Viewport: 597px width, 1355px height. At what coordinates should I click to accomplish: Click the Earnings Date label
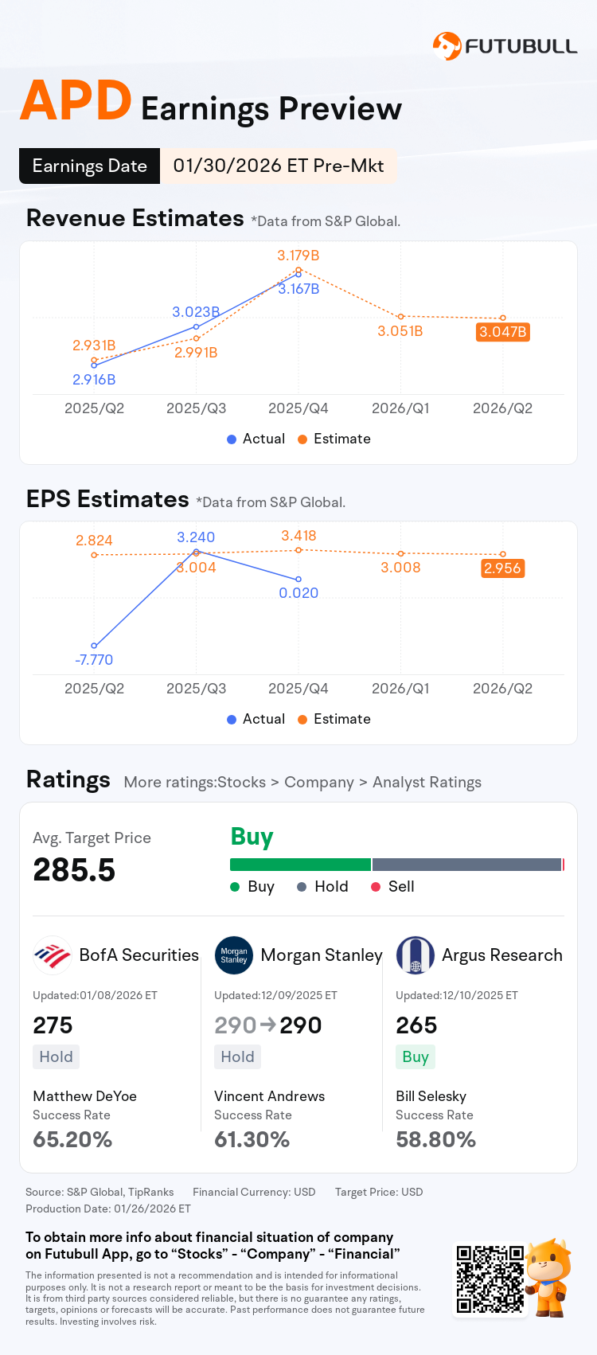coord(90,166)
